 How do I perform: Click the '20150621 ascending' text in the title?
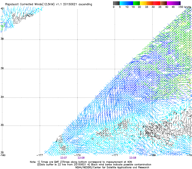coord(78,4)
